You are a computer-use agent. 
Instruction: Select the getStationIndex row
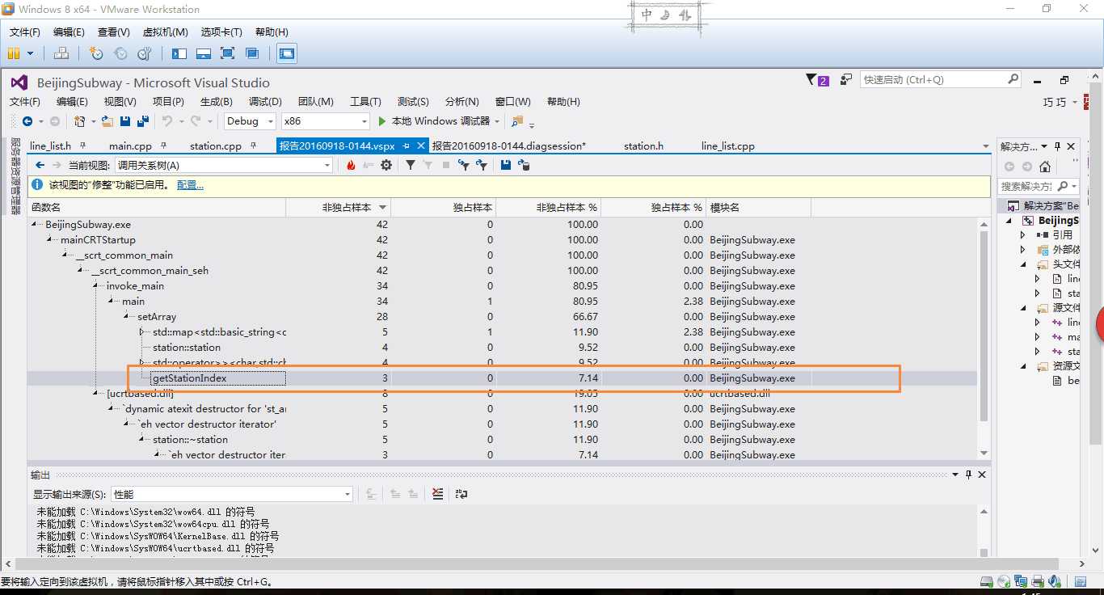click(502, 378)
